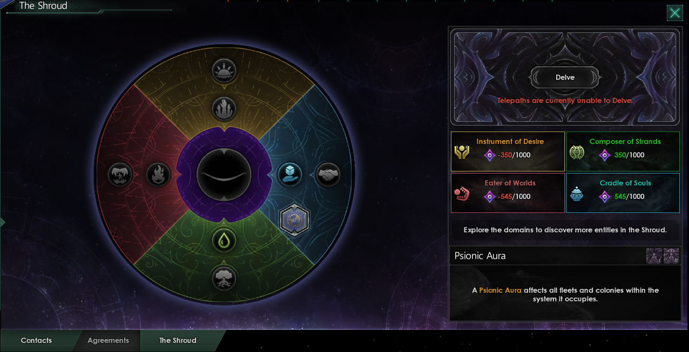689x352 pixels.
Task: Click the handshake icon in blue domain
Action: pyautogui.click(x=327, y=174)
